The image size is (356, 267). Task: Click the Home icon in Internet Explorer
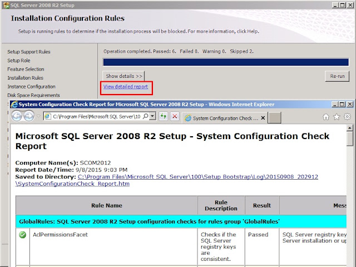pos(326,117)
